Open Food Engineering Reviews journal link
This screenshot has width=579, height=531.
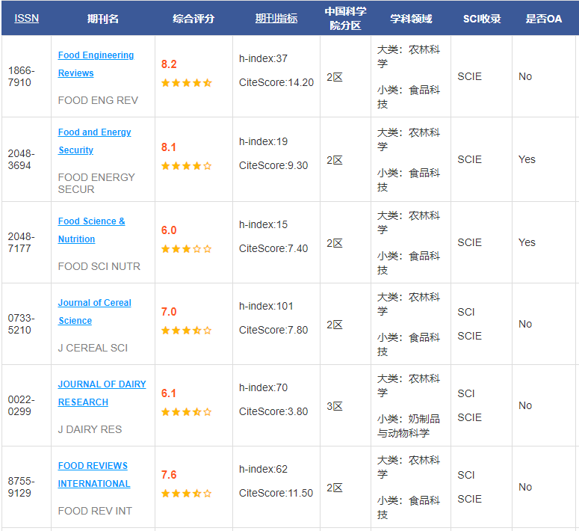96,64
